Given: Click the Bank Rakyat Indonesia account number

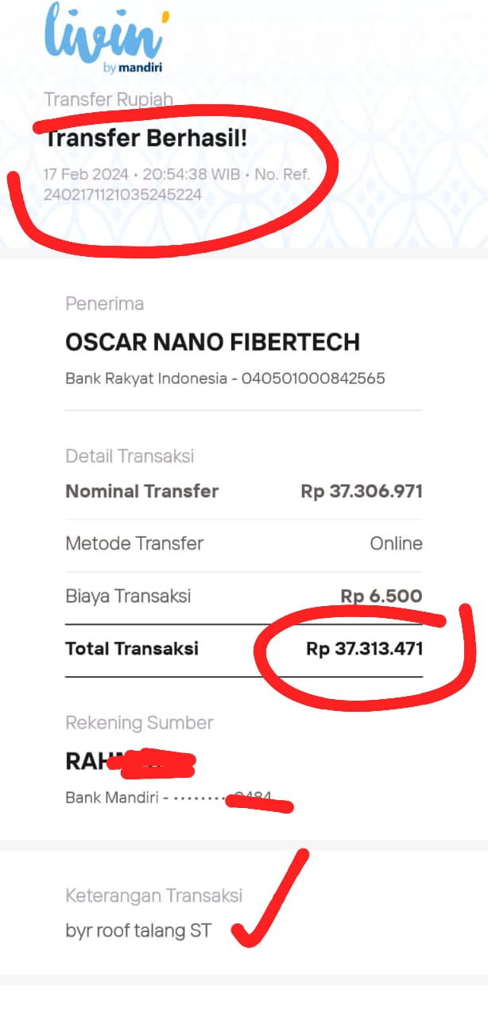Looking at the screenshot, I should [225, 379].
